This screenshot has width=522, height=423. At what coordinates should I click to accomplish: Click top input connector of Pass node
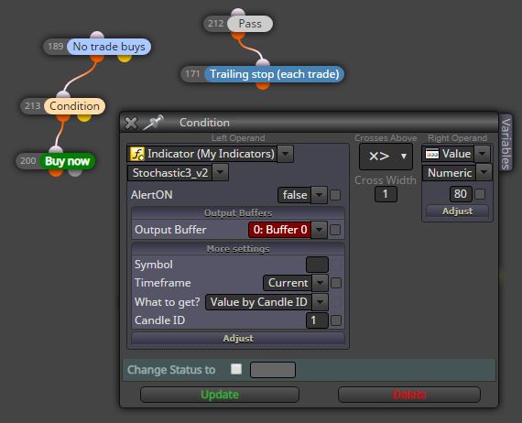(238, 12)
